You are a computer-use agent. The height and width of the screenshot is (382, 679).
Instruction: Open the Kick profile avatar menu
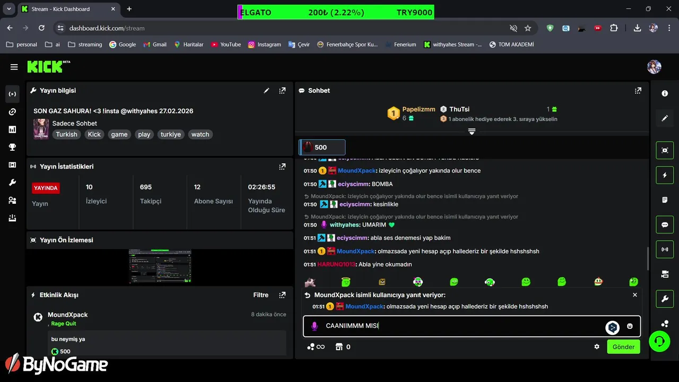click(654, 67)
